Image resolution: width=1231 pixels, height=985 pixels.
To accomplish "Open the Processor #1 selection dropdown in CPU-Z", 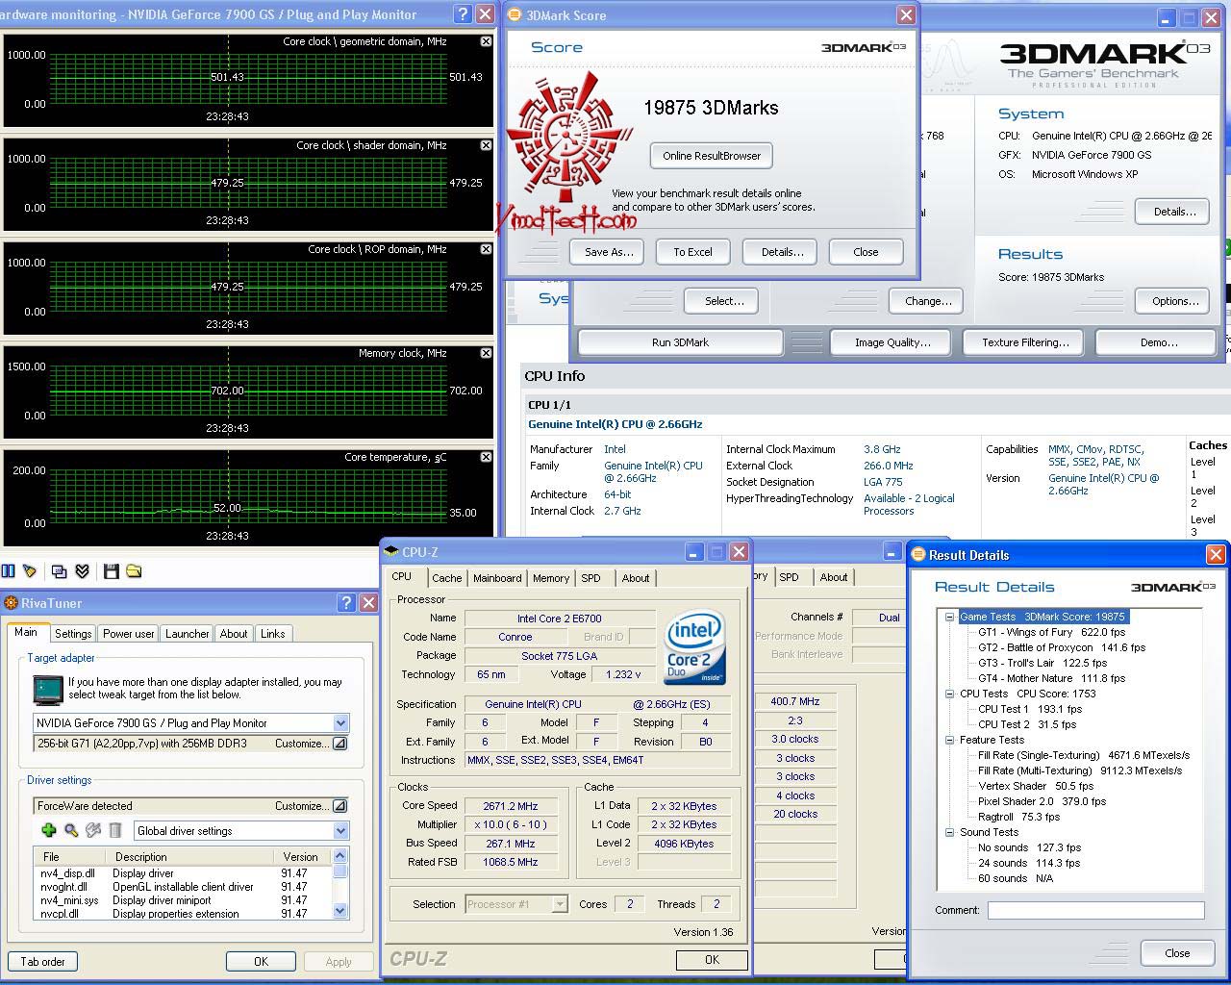I will [x=560, y=904].
